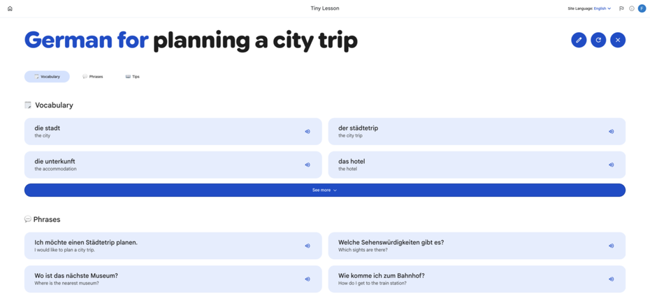Play audio for "der städtetrip"
650x296 pixels.
(x=611, y=132)
